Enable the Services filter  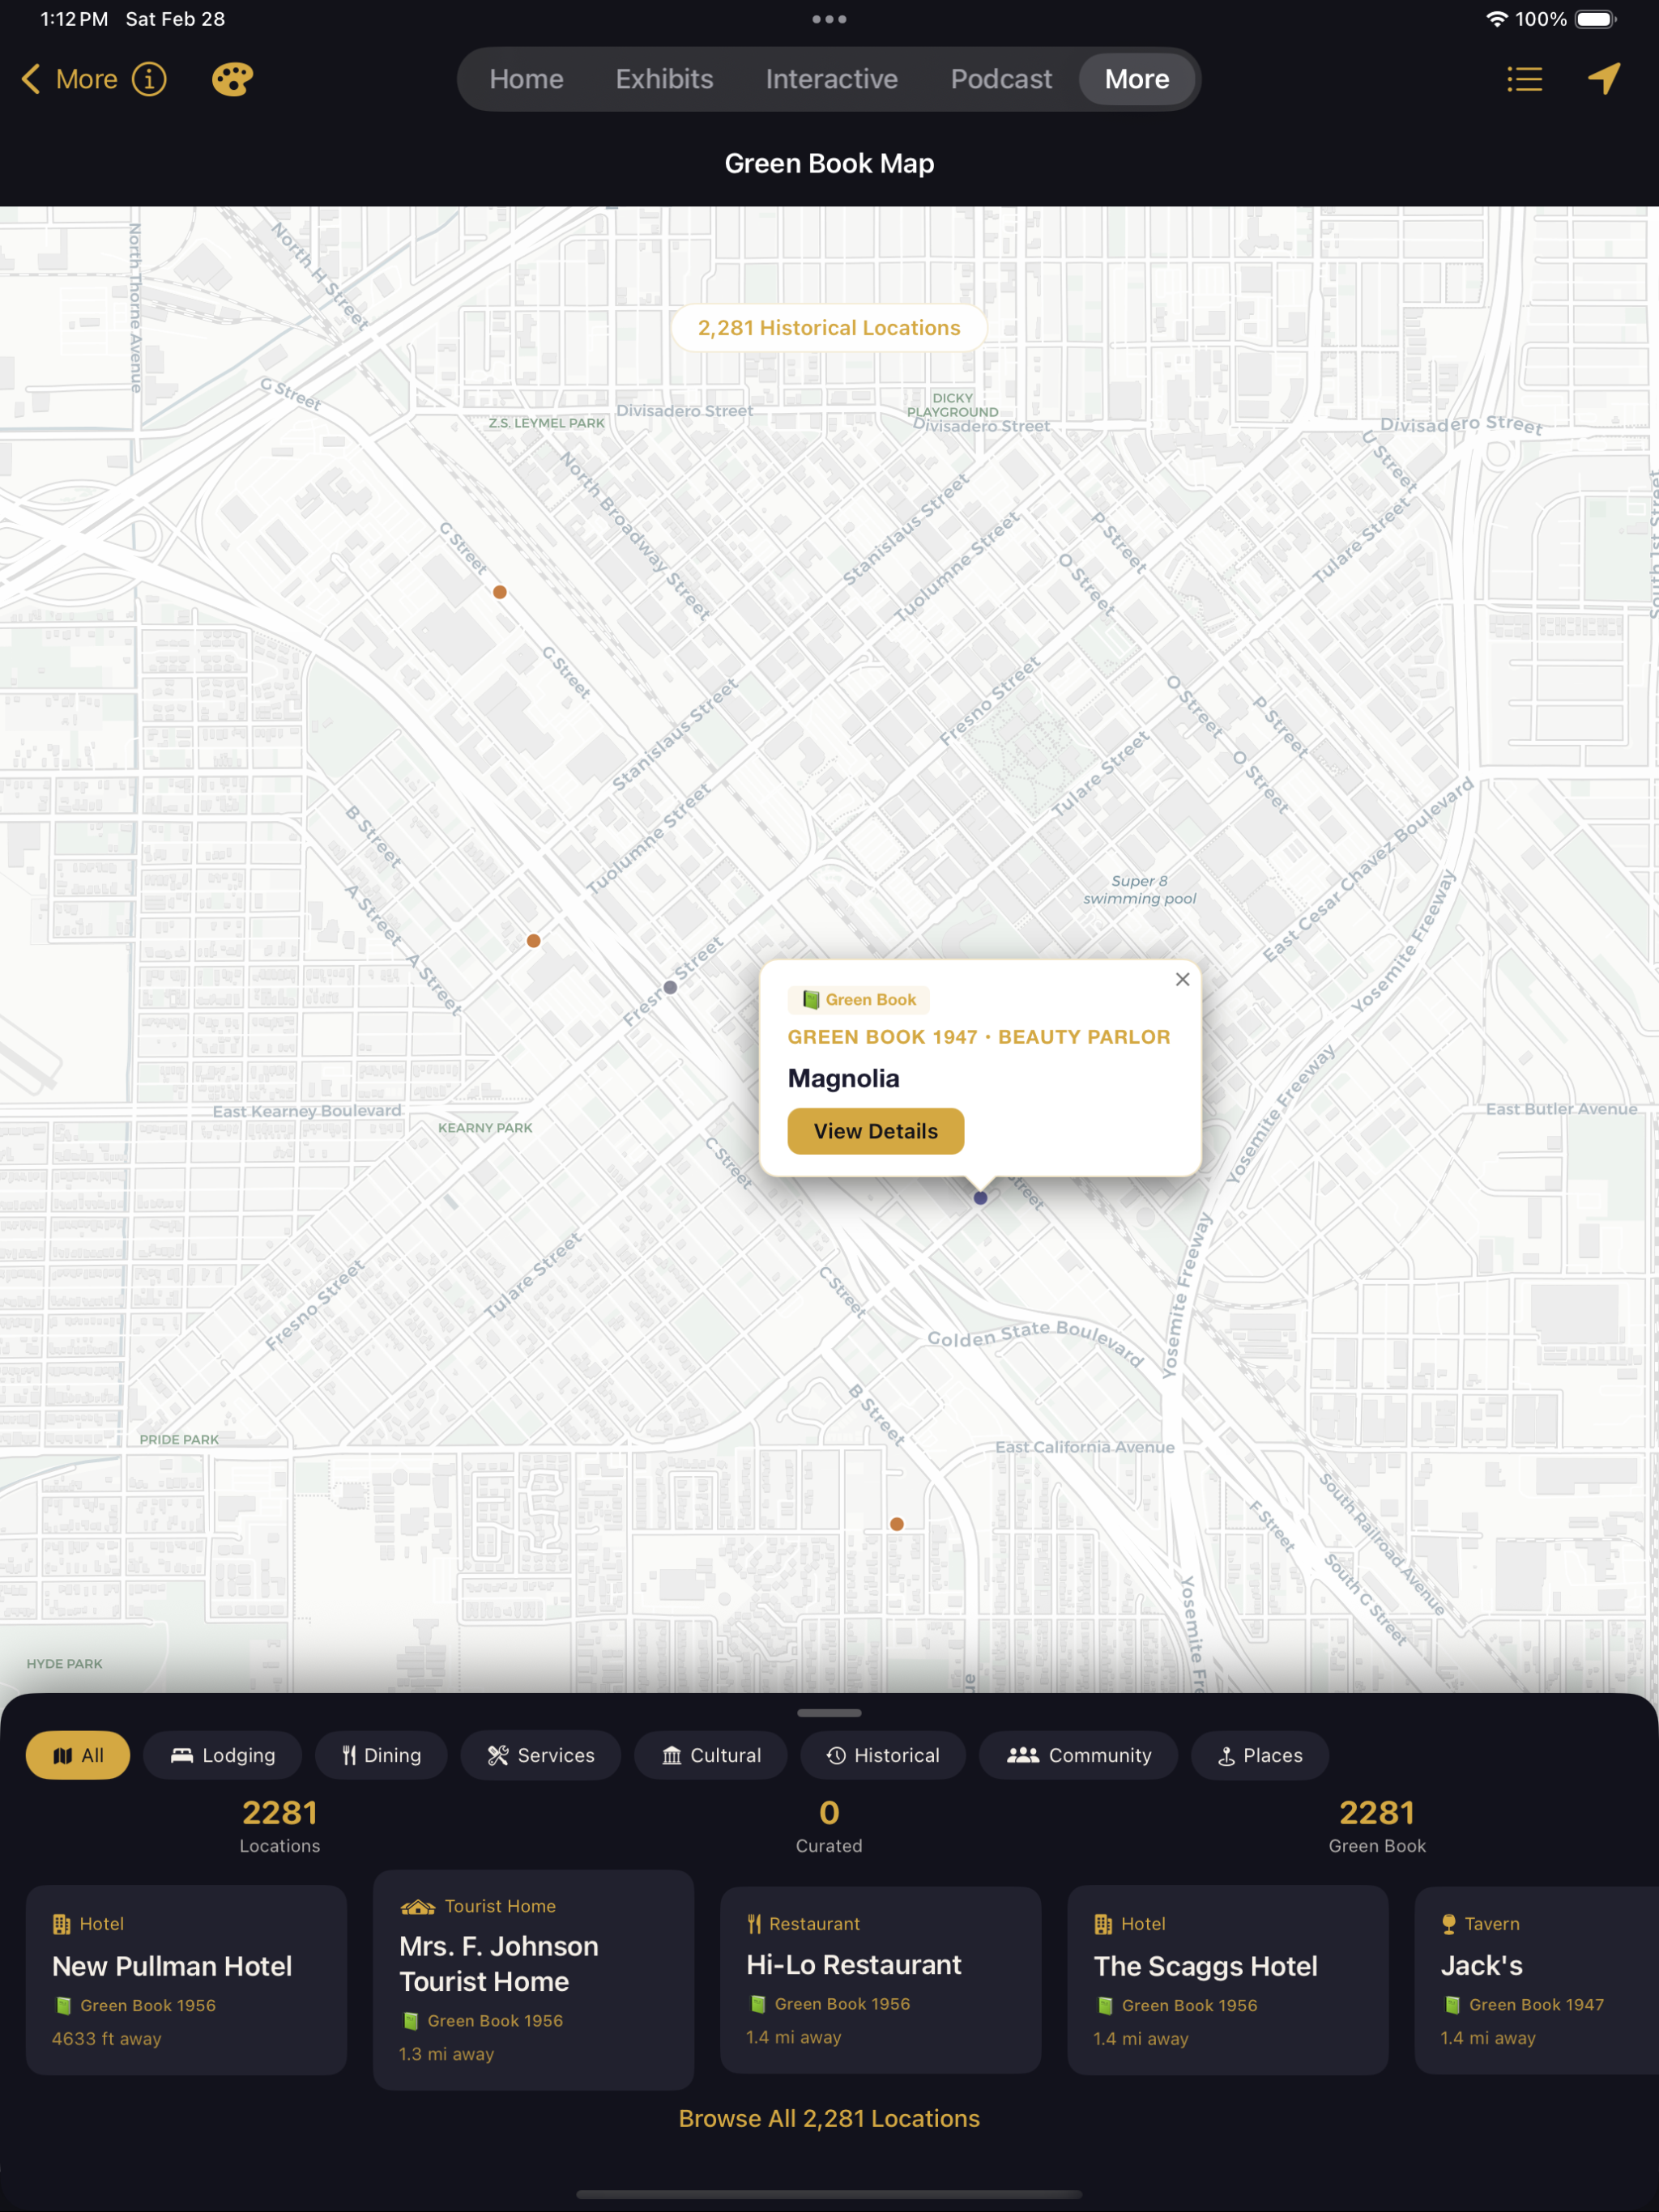tap(540, 1755)
